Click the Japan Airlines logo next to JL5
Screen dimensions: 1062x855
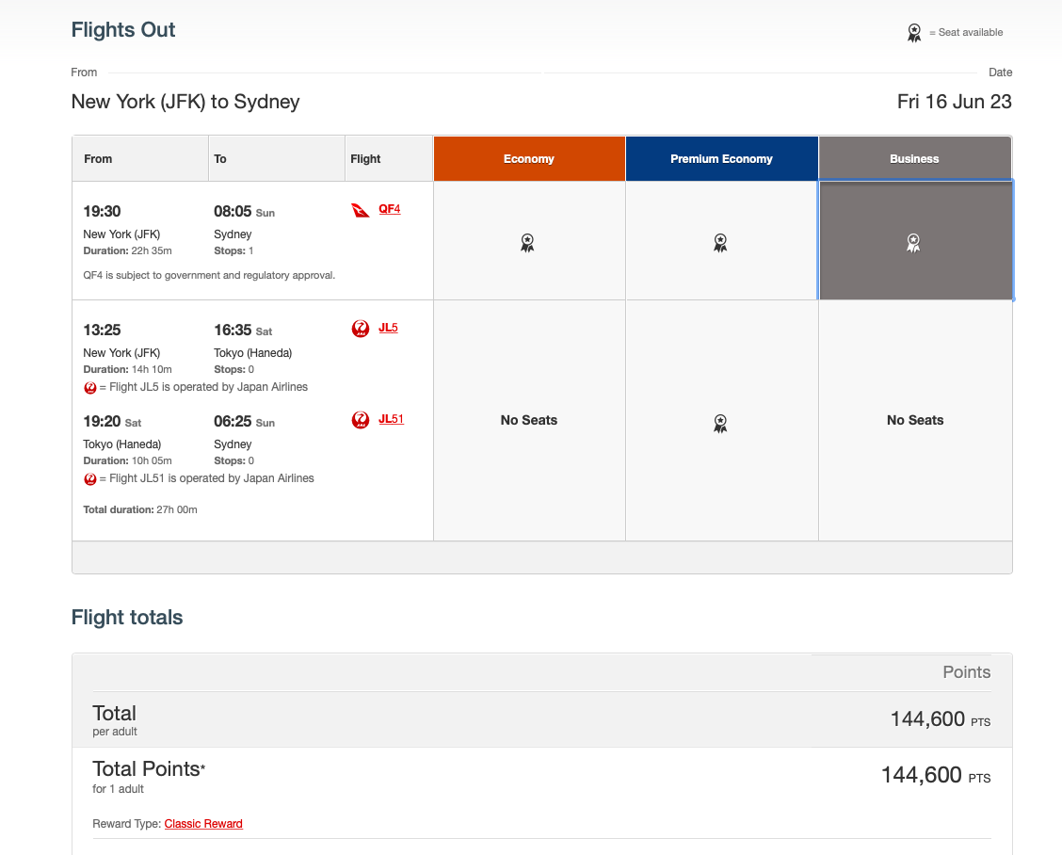(x=361, y=328)
